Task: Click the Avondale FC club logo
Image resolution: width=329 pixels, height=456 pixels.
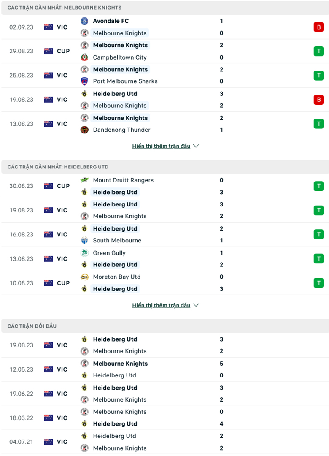Action: tap(84, 21)
